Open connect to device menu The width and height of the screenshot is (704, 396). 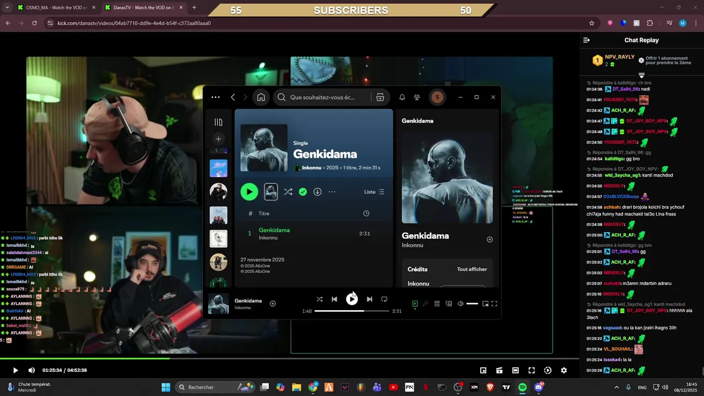pyautogui.click(x=449, y=304)
